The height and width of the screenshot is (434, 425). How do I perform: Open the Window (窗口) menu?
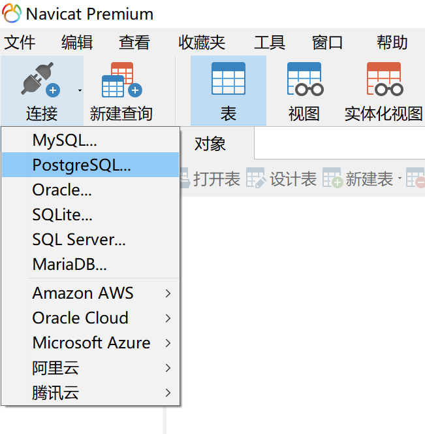[x=327, y=42]
